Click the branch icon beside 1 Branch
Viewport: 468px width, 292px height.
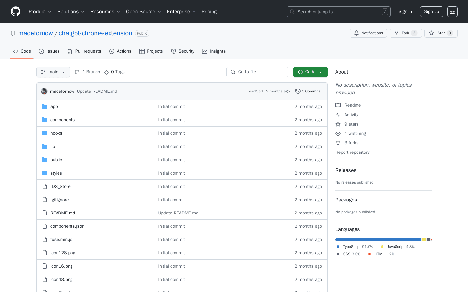[77, 72]
